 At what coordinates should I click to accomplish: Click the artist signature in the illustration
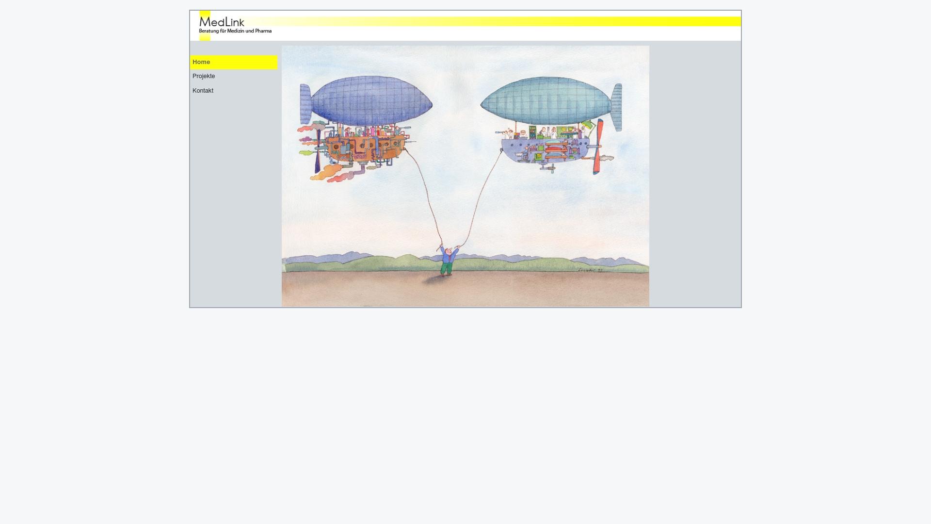591,270
